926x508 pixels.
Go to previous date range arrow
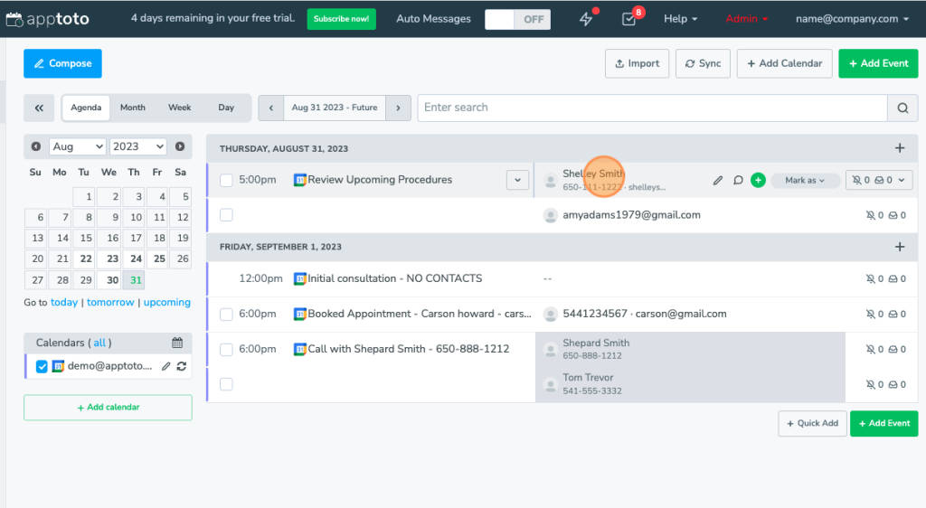point(271,108)
